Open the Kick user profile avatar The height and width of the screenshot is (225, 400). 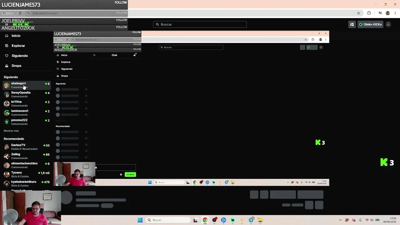[388, 24]
